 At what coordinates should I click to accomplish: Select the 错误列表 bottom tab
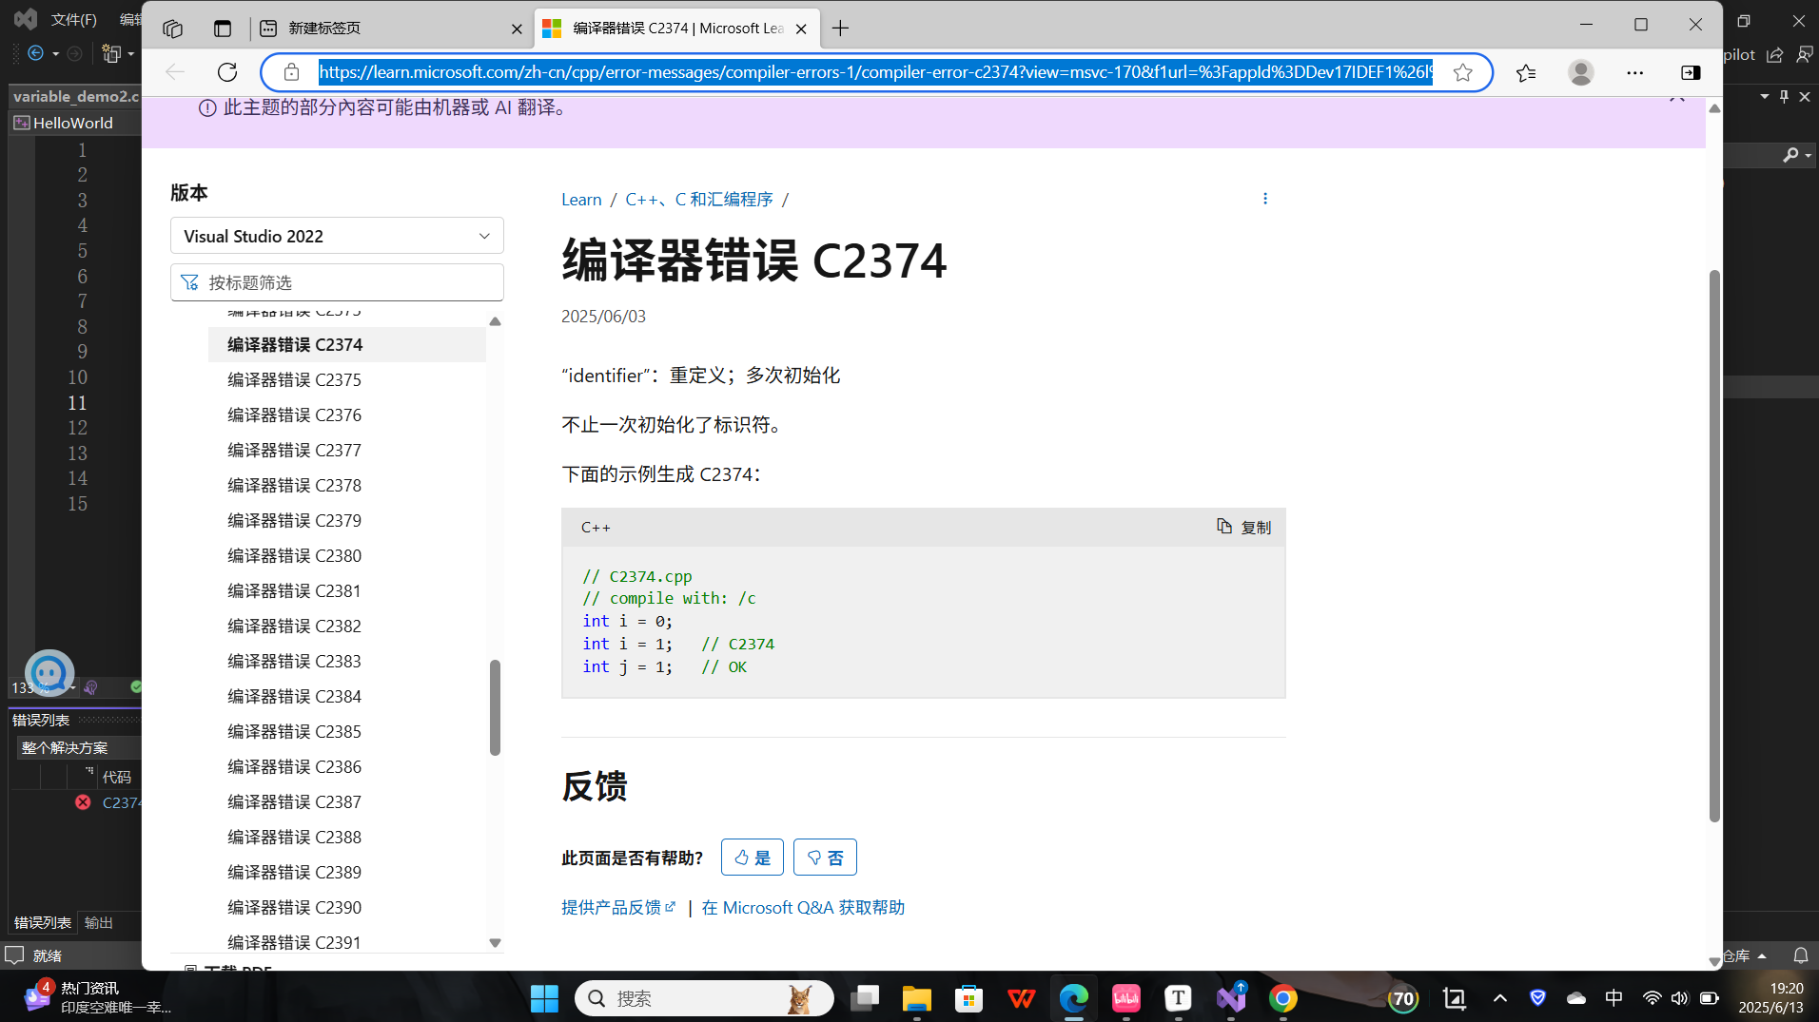[43, 922]
